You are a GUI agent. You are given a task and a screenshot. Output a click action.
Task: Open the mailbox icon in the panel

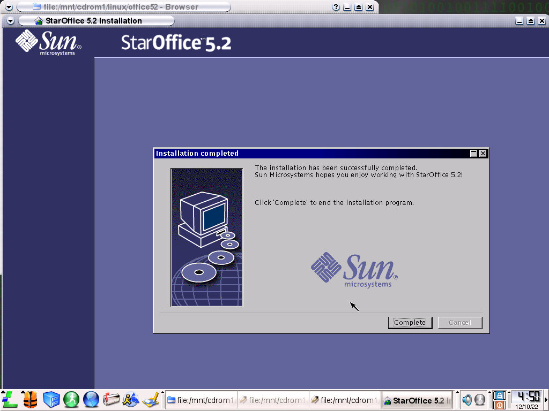click(112, 399)
